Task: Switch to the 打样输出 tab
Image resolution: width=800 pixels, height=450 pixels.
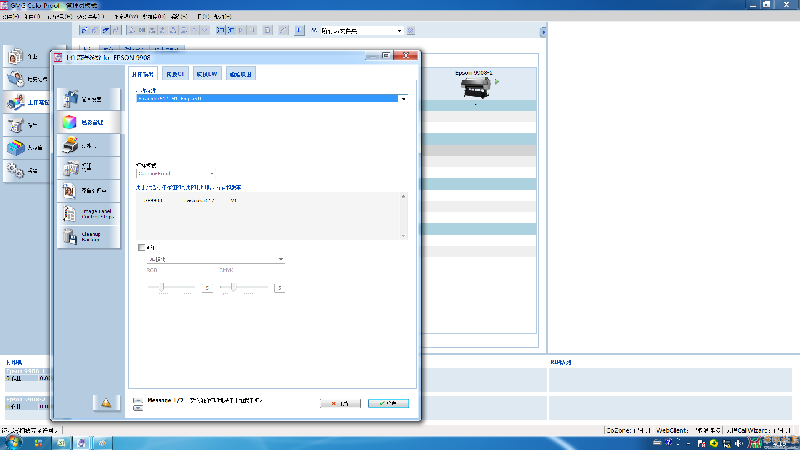Action: [x=143, y=74]
